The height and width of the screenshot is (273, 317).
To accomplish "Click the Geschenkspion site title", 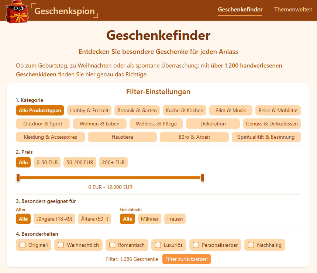I will click(64, 11).
